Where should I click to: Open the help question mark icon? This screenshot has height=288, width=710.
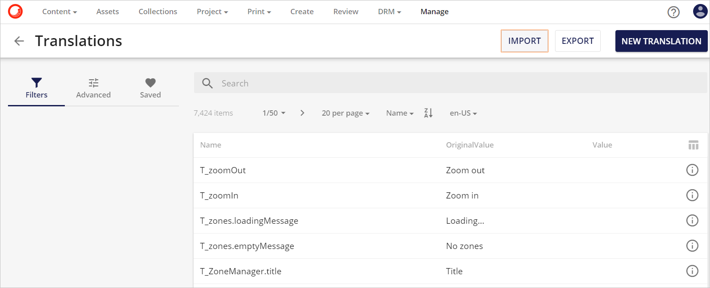pos(674,12)
